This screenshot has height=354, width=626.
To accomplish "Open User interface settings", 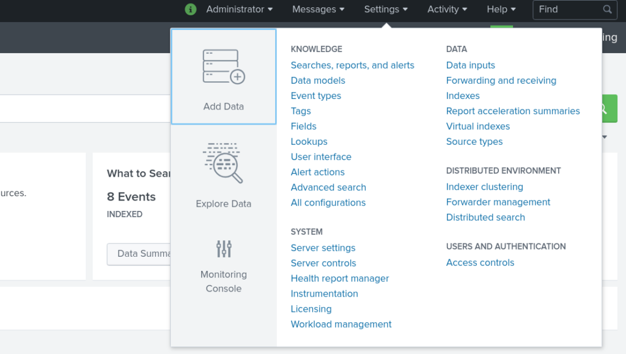I will click(321, 157).
